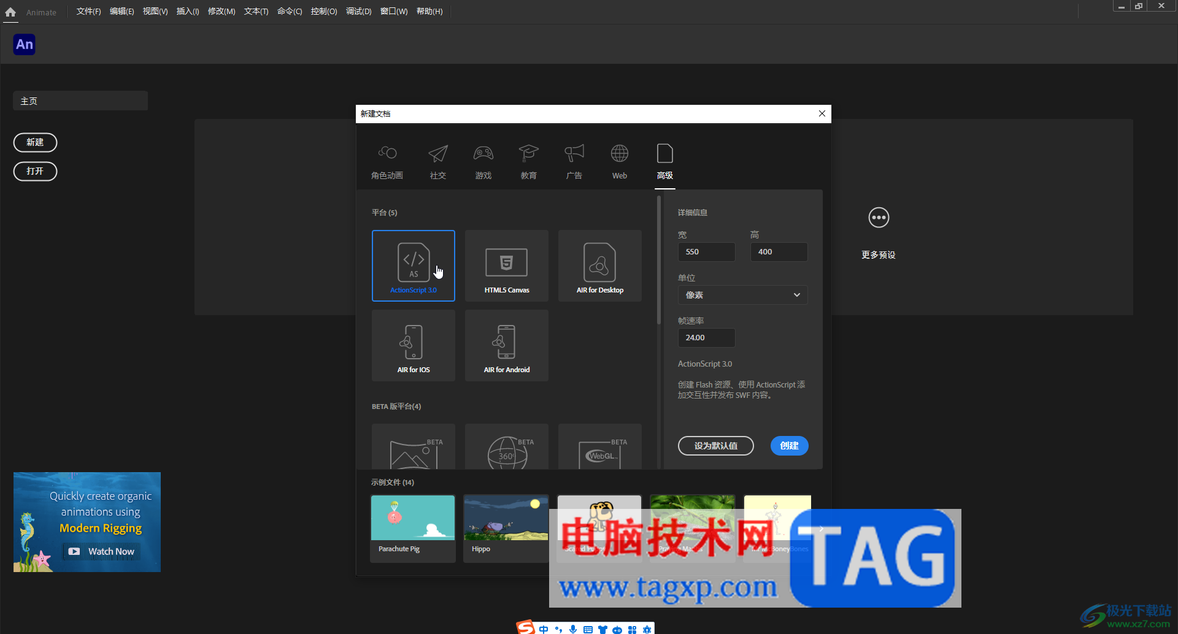The height and width of the screenshot is (634, 1178).
Task: Open the 窗口(W) menu
Action: (x=394, y=12)
